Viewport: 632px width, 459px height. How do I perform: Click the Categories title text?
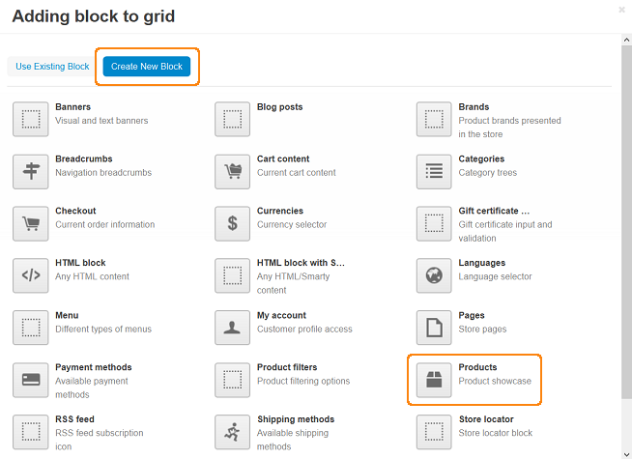481,158
